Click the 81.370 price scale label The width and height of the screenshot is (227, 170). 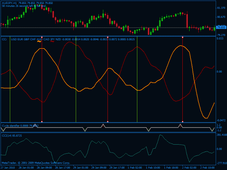(x=221, y=8)
